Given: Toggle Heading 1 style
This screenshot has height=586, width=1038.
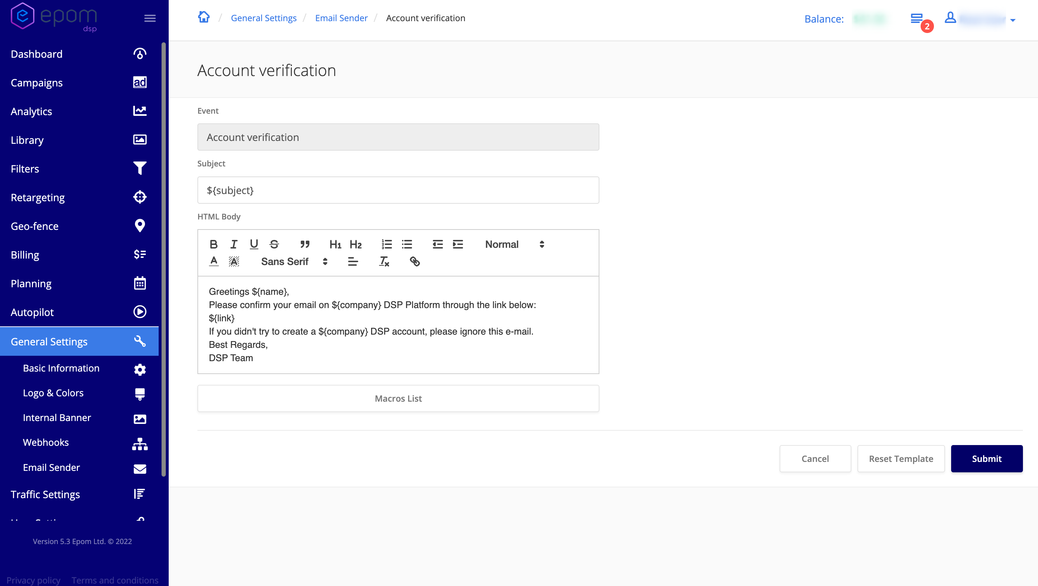Looking at the screenshot, I should click(x=335, y=244).
